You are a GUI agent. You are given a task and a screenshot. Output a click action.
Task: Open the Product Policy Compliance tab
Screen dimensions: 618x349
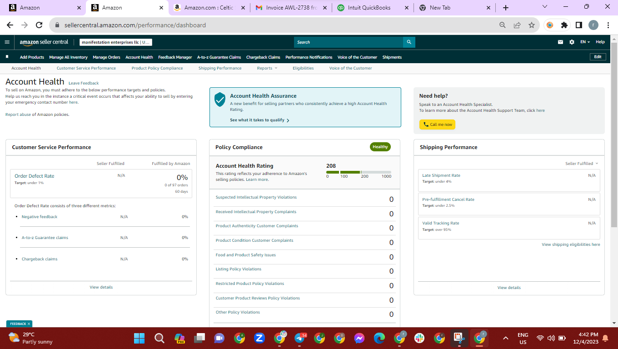point(157,68)
